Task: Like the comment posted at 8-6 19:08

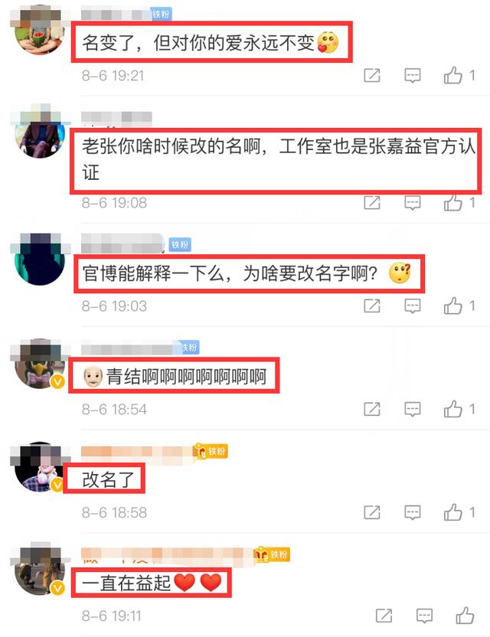Action: [x=452, y=202]
